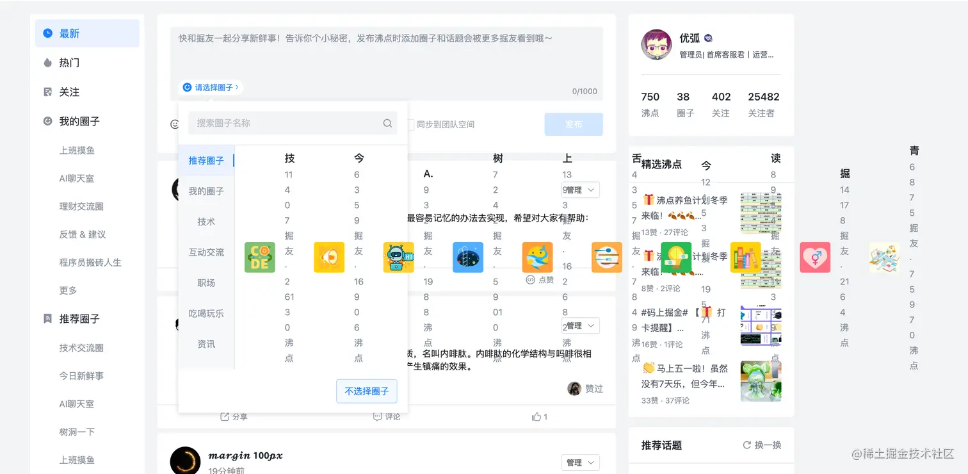
Task: Click the 推荐话题 heading
Action: click(x=661, y=445)
